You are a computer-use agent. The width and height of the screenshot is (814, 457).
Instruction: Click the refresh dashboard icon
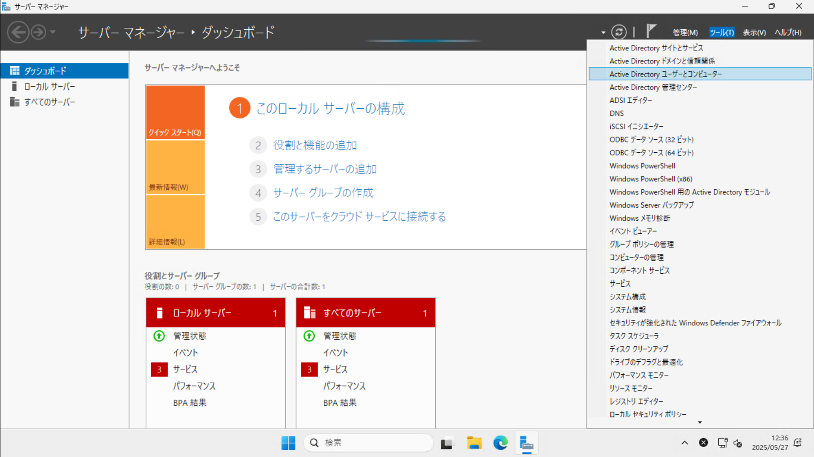[619, 32]
